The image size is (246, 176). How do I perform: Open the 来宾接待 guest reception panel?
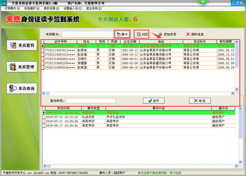click(22, 45)
